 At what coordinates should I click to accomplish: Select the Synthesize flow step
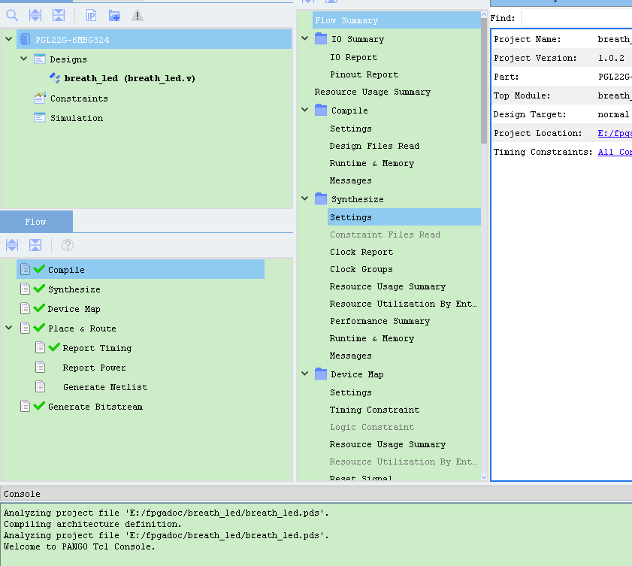[74, 289]
